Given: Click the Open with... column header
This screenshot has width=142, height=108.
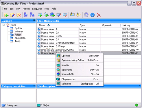Looking at the screenshot, I should tap(110, 25).
